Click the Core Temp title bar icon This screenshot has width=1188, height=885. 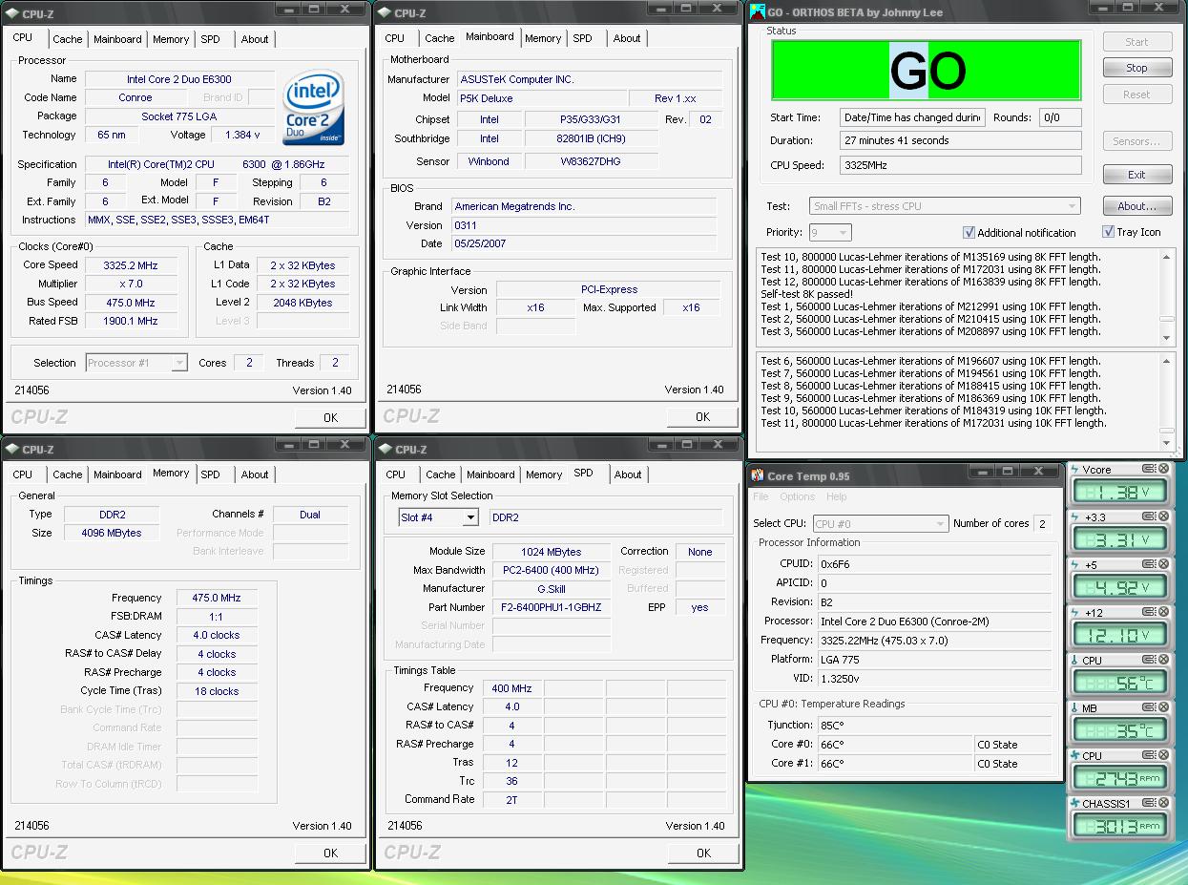(x=758, y=475)
